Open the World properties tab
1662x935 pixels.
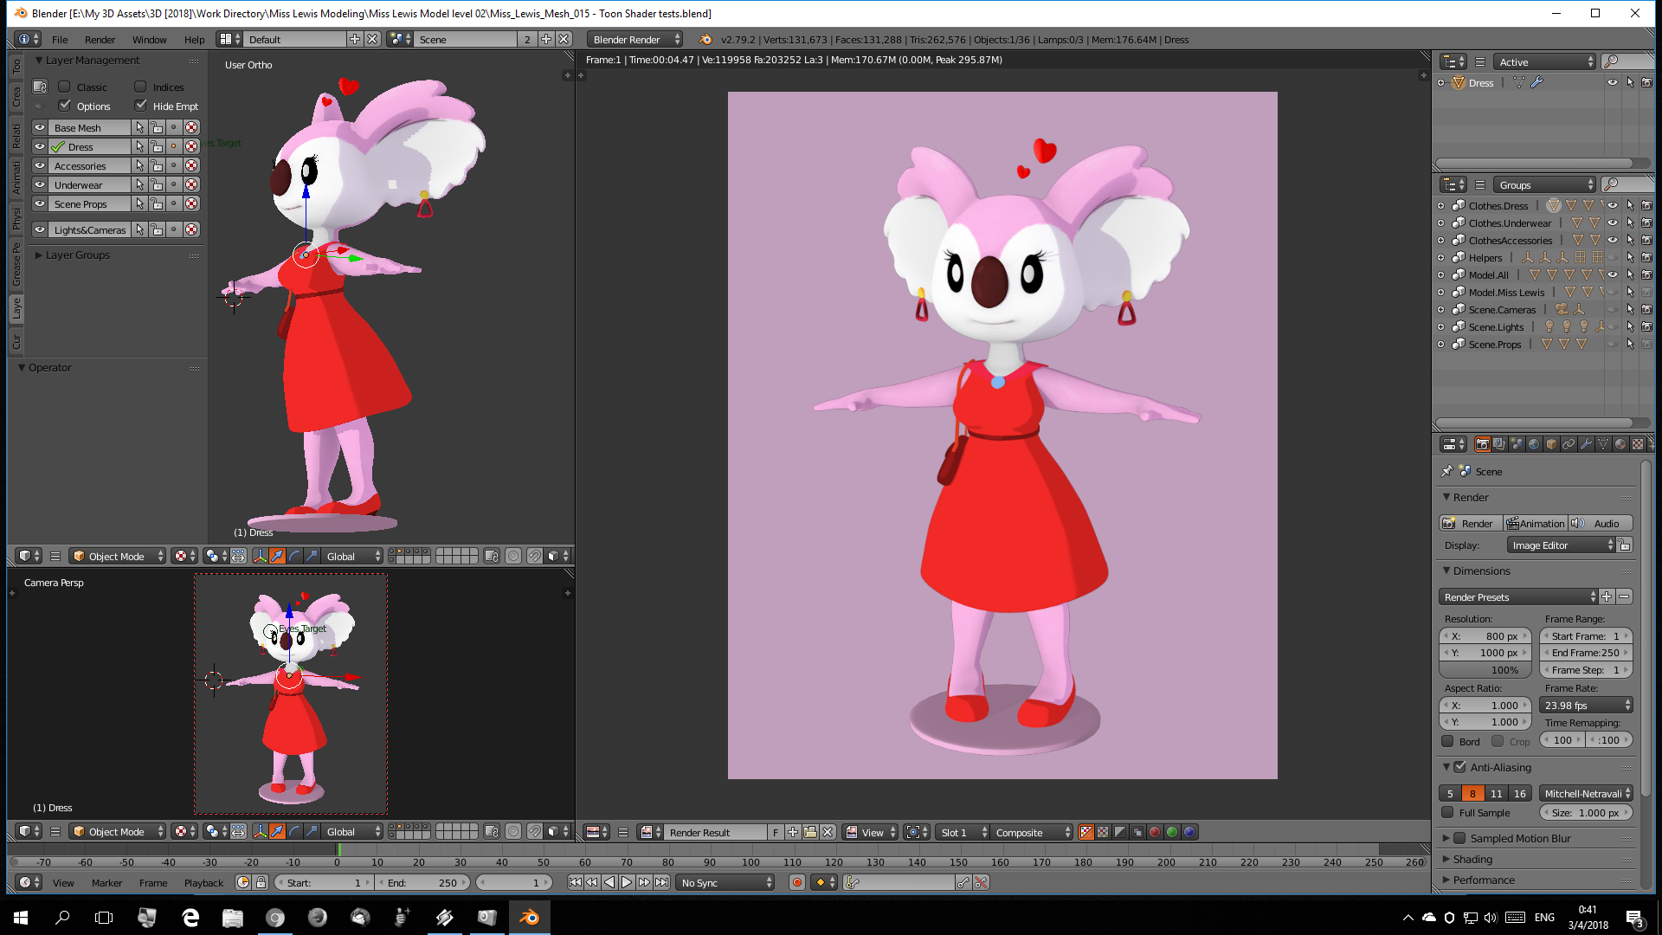pyautogui.click(x=1534, y=444)
